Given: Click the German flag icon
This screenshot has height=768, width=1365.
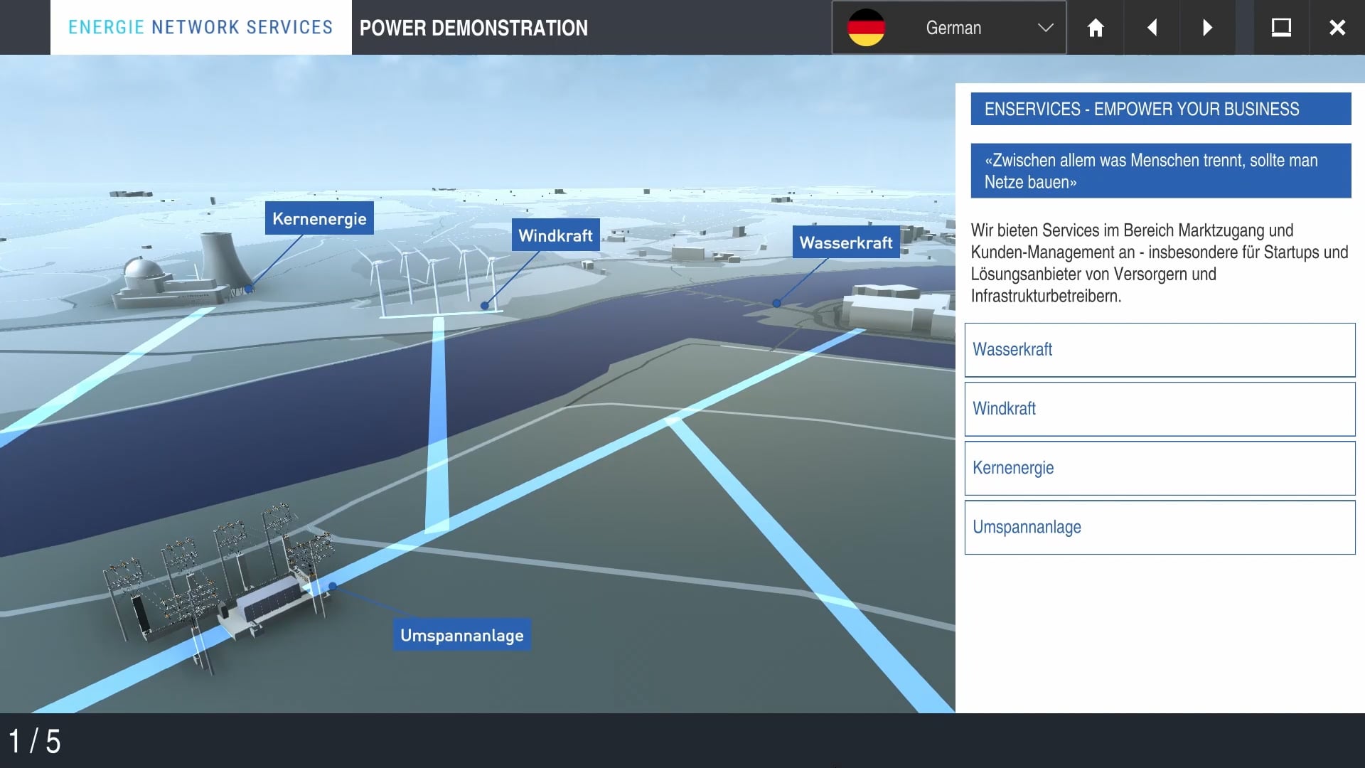Looking at the screenshot, I should pos(866,28).
